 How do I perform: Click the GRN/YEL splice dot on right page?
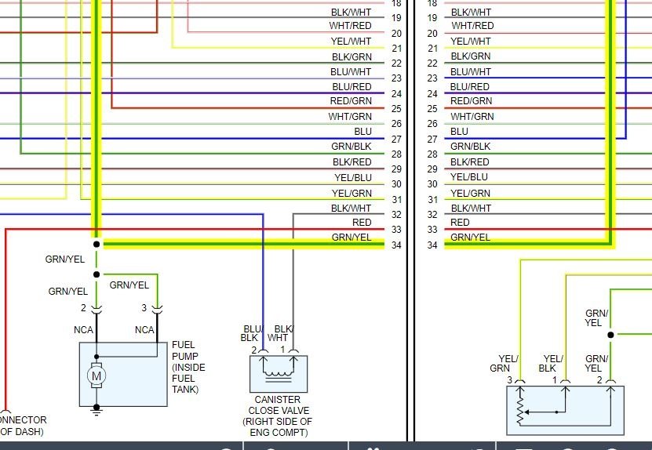(x=610, y=335)
